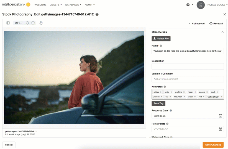
Task: Open the Assets menu
Action: (x=56, y=5)
